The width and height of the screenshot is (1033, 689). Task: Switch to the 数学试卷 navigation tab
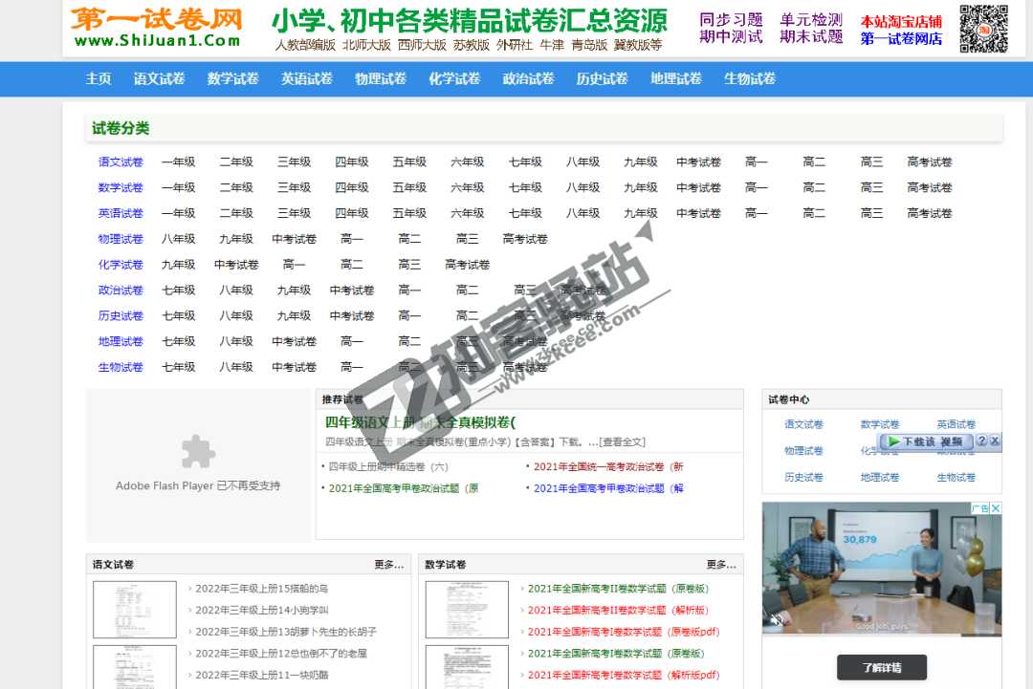click(x=231, y=81)
